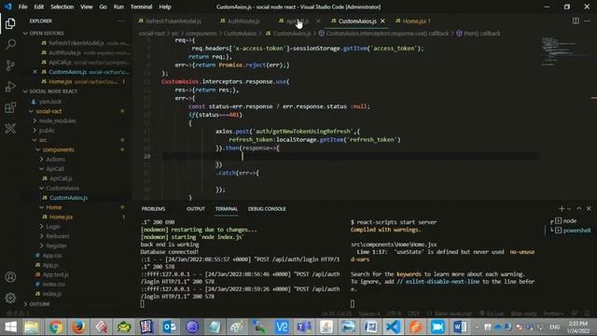Open Google Chrome from the taskbar
Image resolution: width=597 pixels, height=336 pixels.
(56, 327)
